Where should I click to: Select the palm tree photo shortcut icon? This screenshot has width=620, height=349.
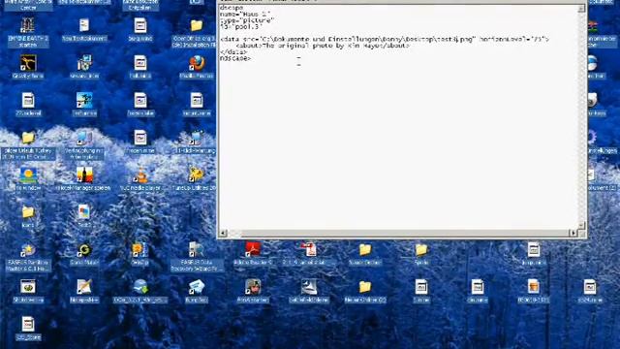(84, 101)
